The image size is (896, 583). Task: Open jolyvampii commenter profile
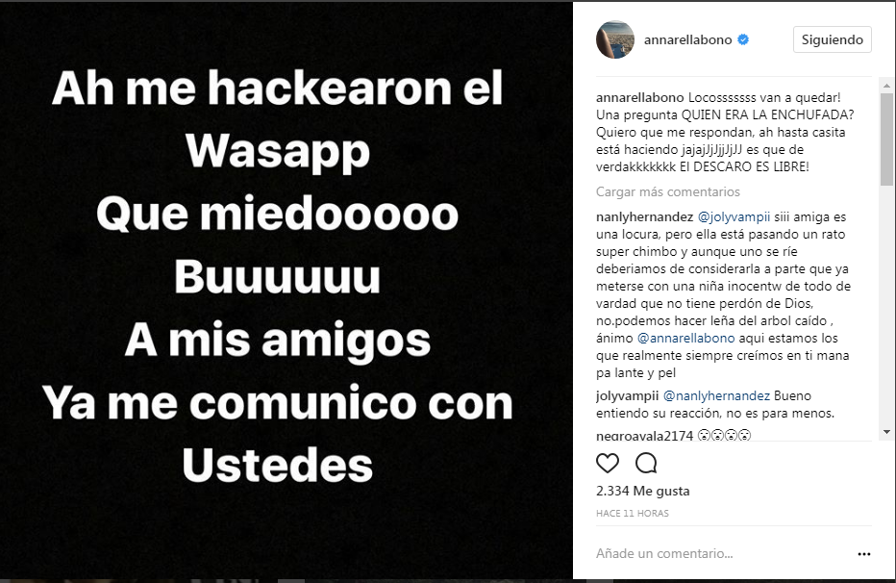click(x=627, y=396)
